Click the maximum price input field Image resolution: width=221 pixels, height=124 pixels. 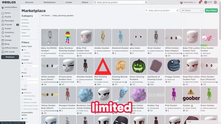(31, 83)
